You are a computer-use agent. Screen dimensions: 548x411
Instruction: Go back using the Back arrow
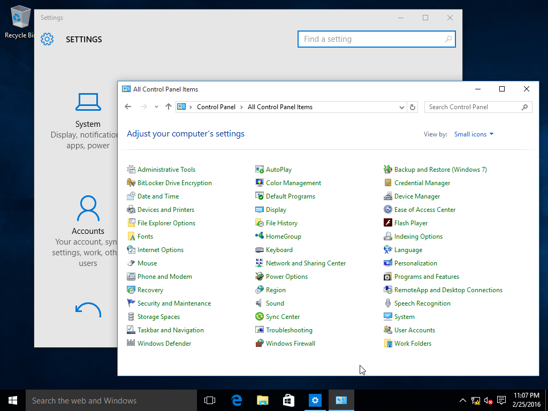tap(128, 107)
